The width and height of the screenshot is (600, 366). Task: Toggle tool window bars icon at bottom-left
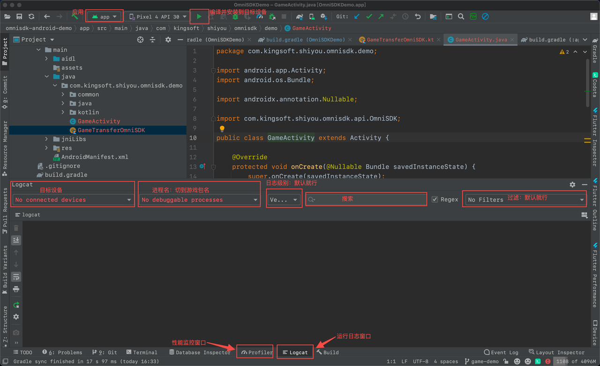click(5, 361)
